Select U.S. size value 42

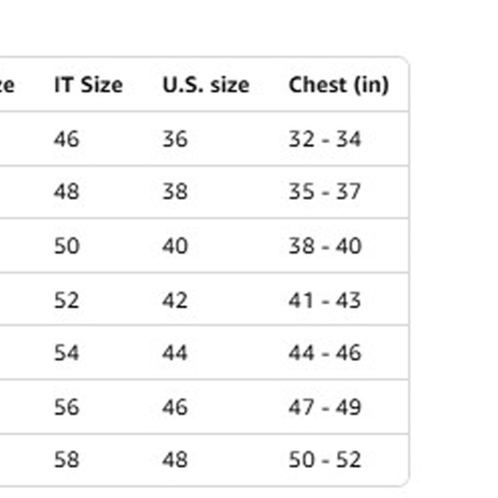(x=175, y=300)
